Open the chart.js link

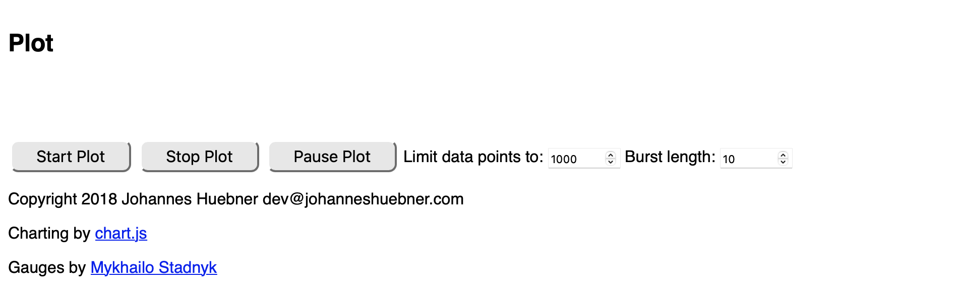(x=121, y=233)
